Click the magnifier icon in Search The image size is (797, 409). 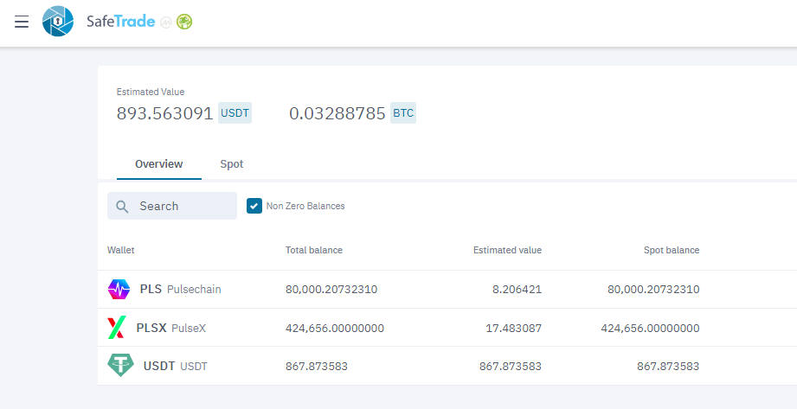click(x=122, y=207)
